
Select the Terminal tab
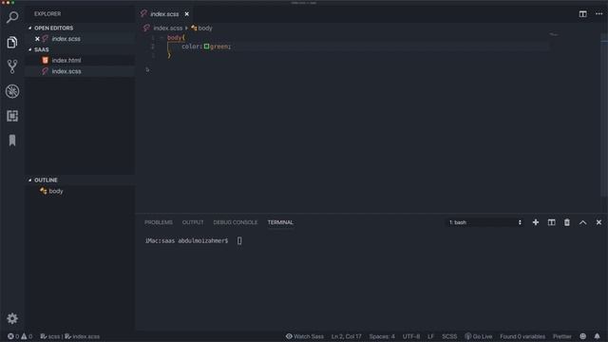point(280,222)
